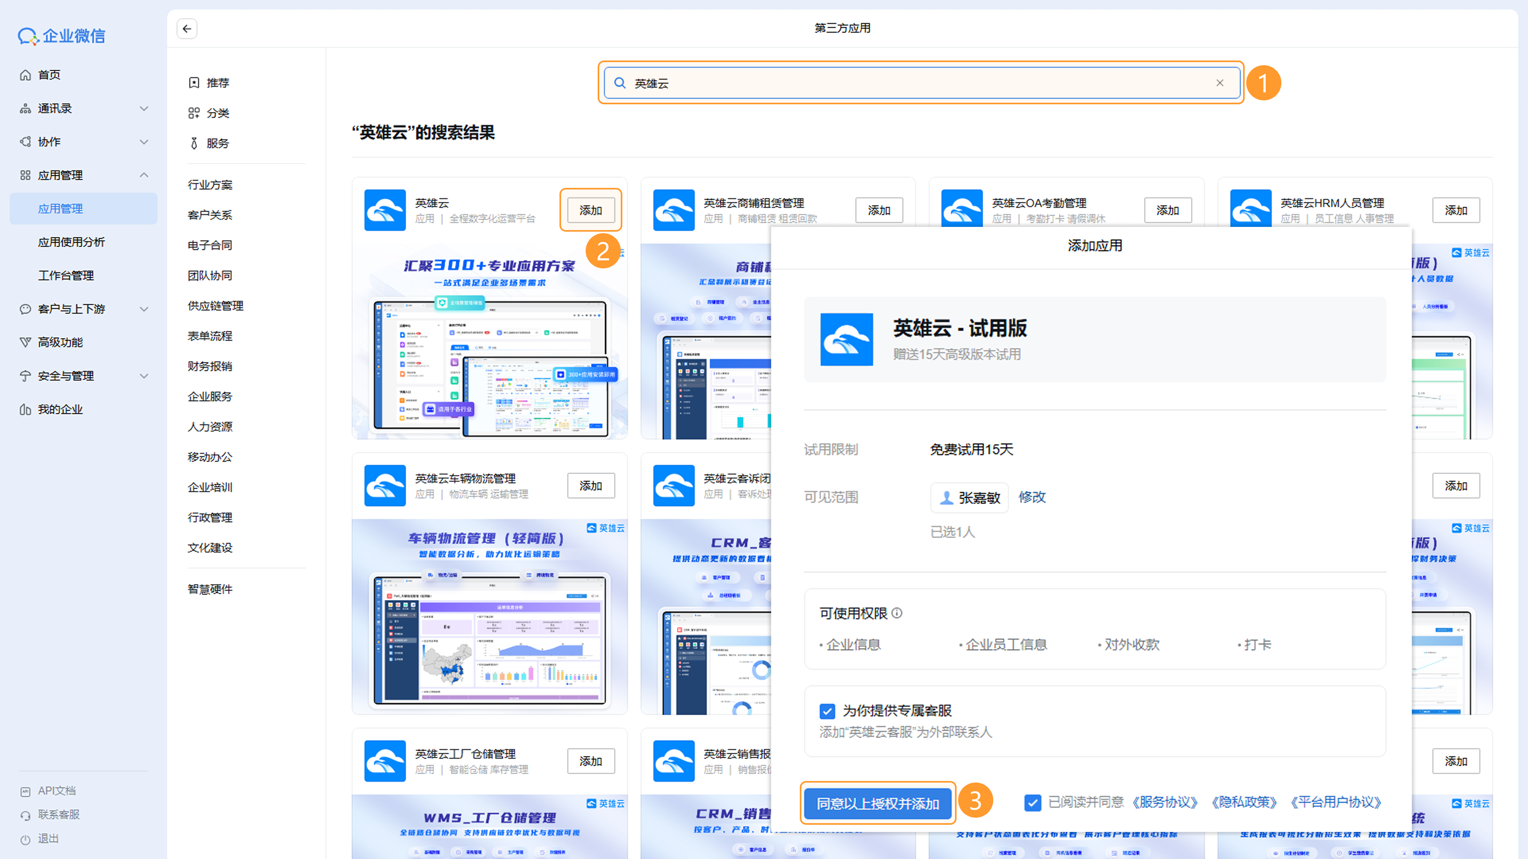1528x859 pixels.
Task: Add 英雄云工厂仓储管理 app
Action: (591, 761)
